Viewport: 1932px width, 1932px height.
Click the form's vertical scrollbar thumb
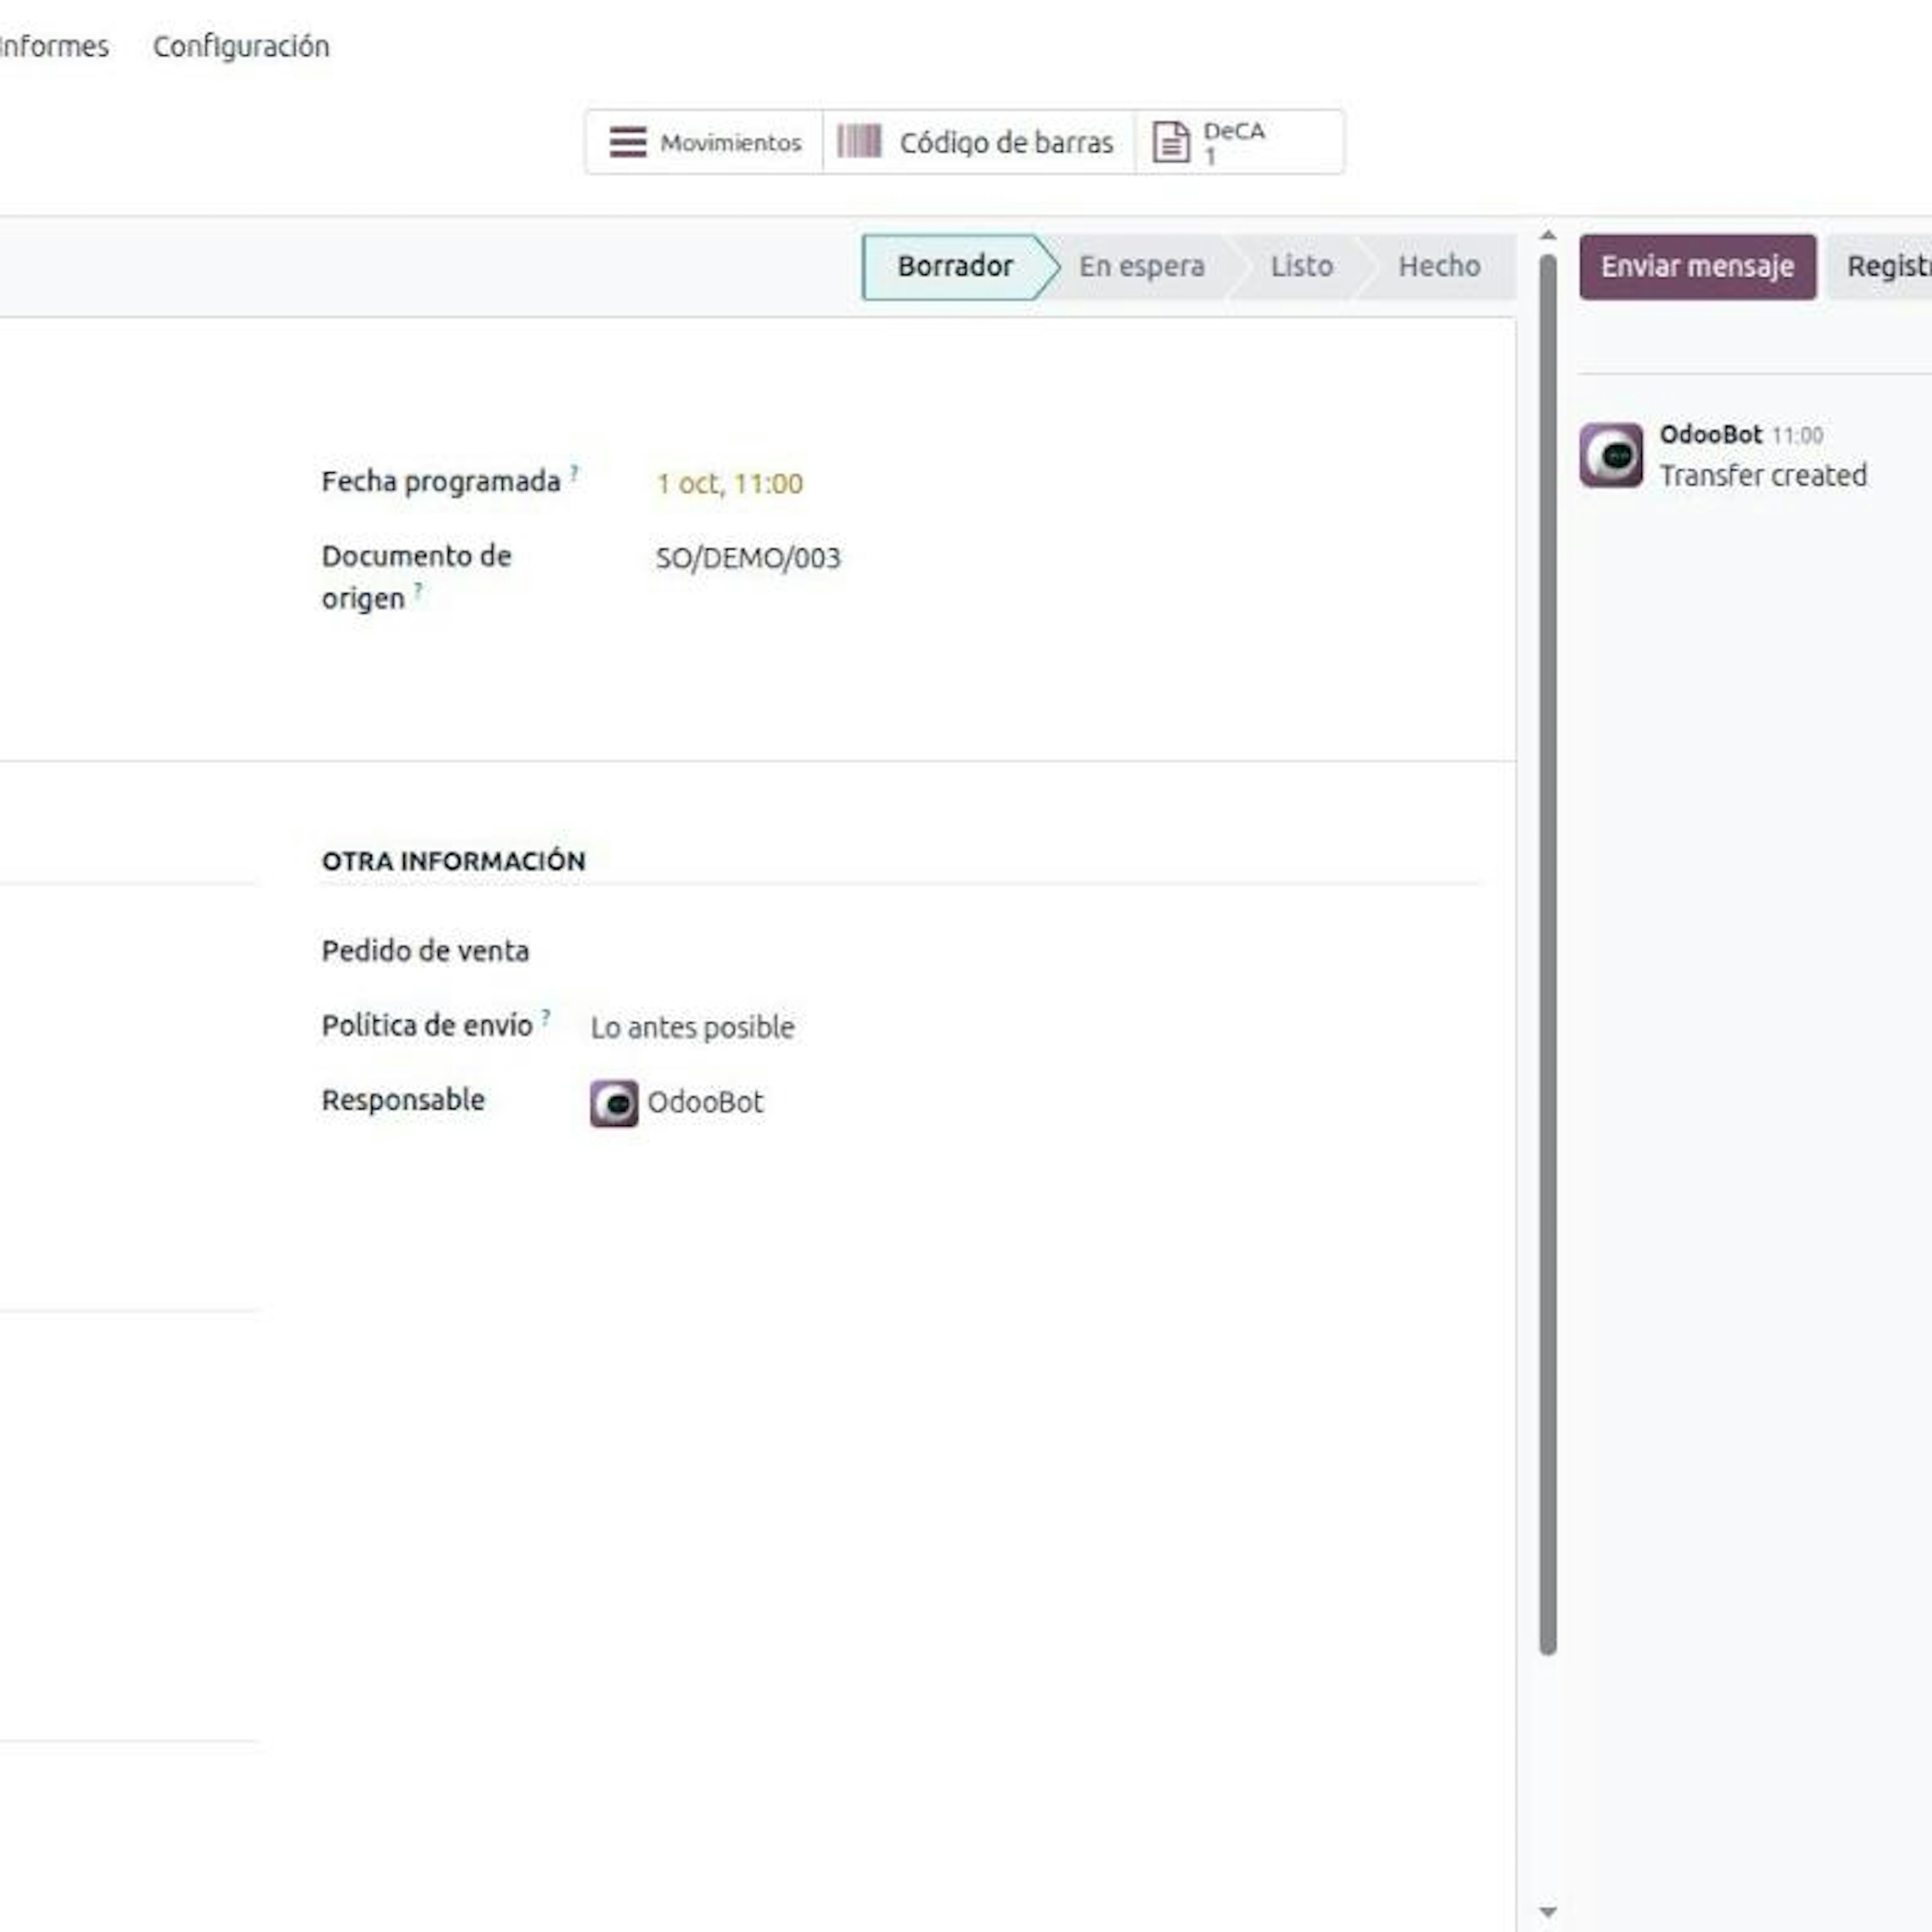[1548, 955]
